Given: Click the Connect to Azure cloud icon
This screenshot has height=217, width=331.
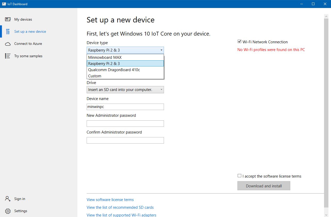Looking at the screenshot, I should click(x=8, y=44).
